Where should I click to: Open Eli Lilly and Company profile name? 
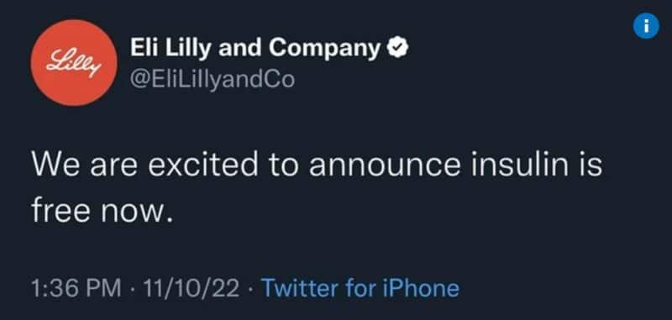pyautogui.click(x=255, y=48)
